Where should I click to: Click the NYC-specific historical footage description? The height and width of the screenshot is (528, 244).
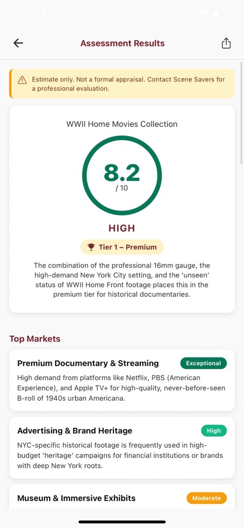click(120, 455)
